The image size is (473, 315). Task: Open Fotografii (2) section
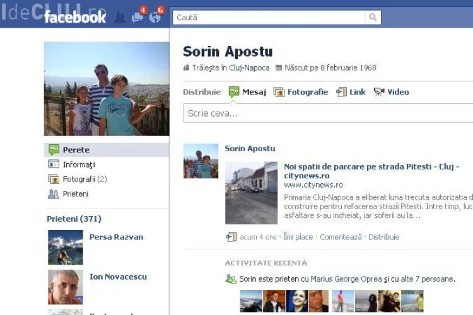click(85, 180)
